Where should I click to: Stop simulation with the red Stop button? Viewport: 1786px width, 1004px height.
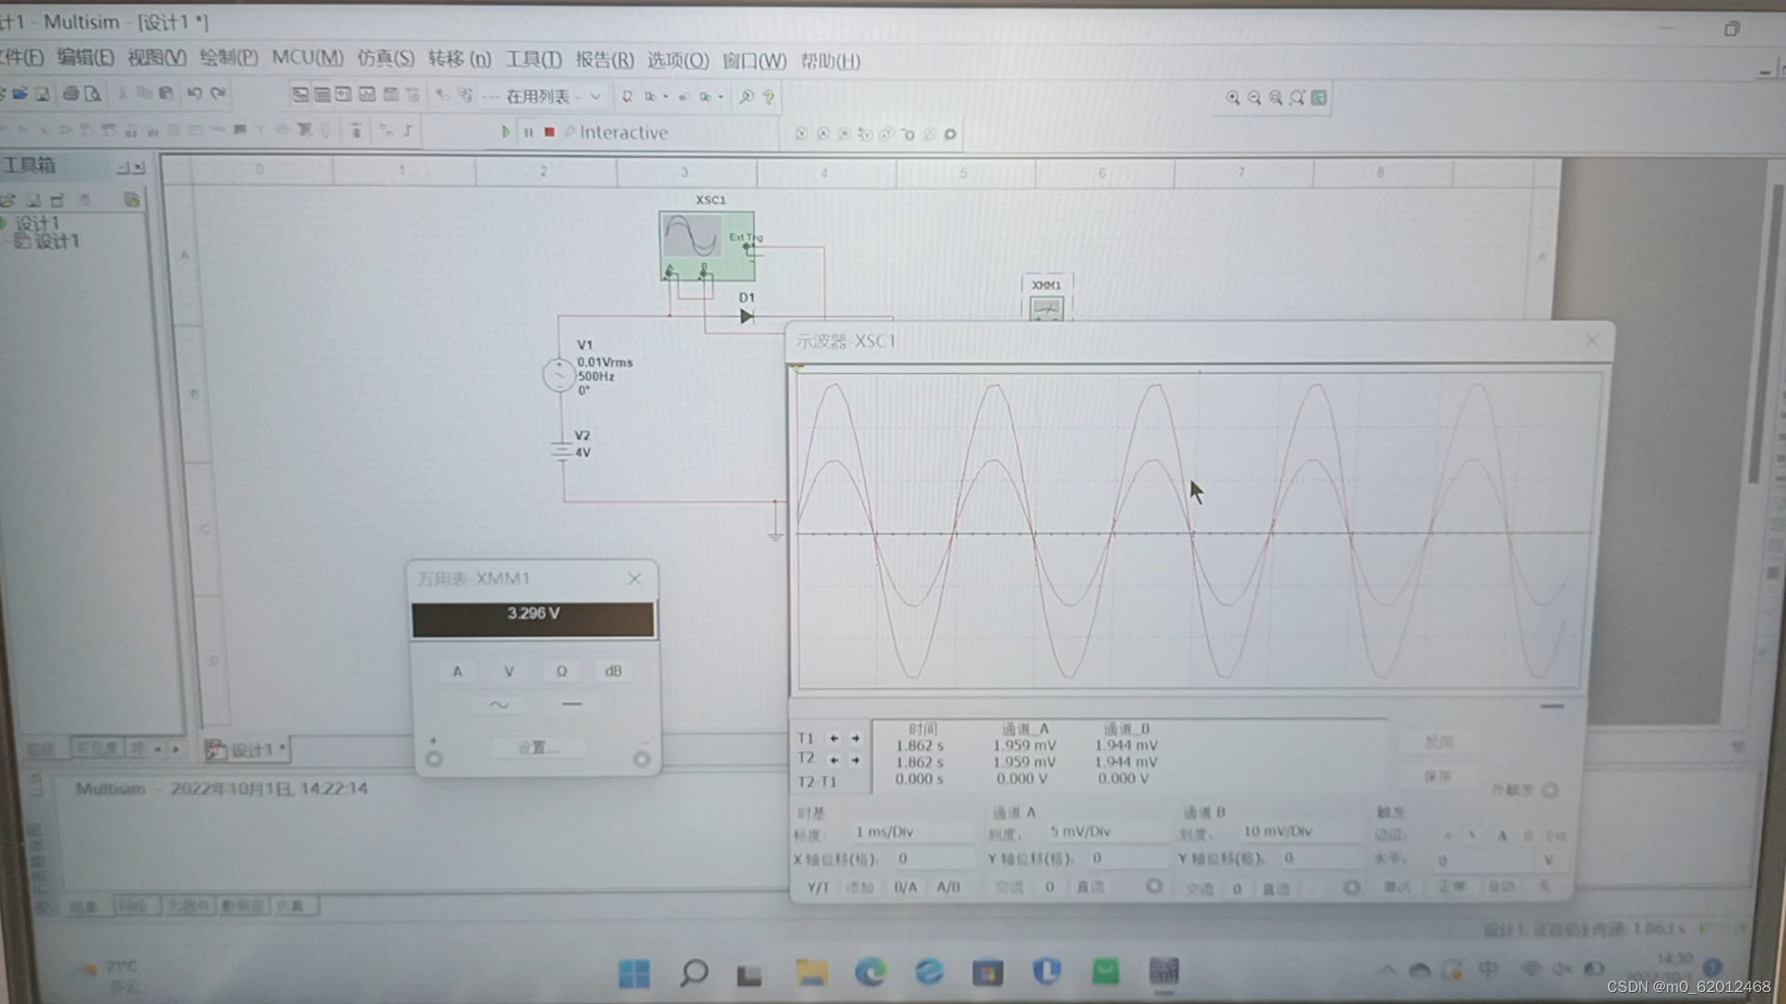point(550,132)
